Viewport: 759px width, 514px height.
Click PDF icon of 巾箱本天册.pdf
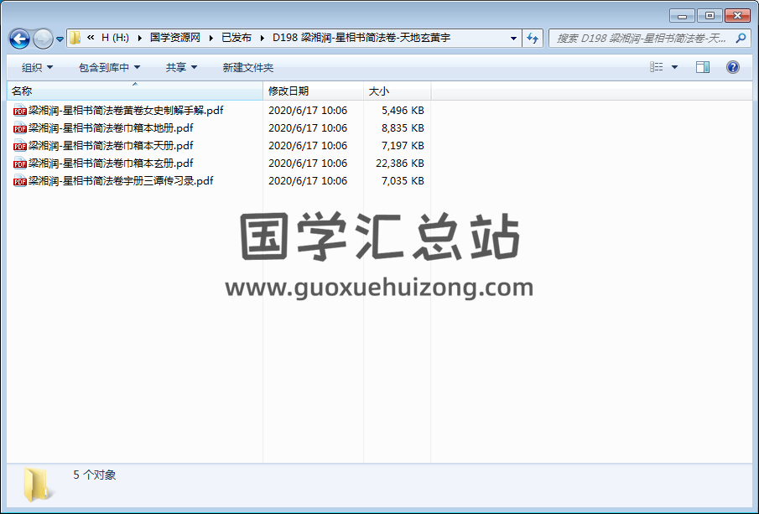[x=20, y=146]
